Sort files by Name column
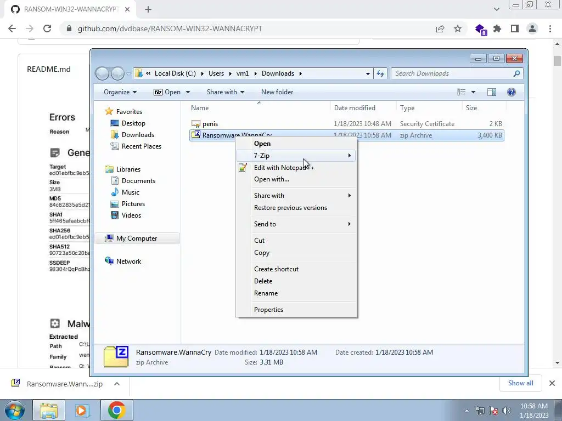Screen dimensions: 562x421 click(200, 108)
